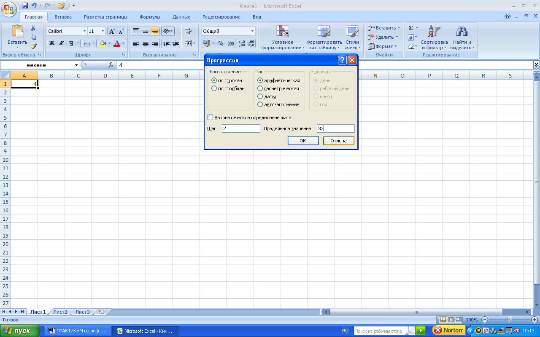540x337 pixels.
Task: Open the 'Вставка' ribbon tab
Action: coord(63,17)
